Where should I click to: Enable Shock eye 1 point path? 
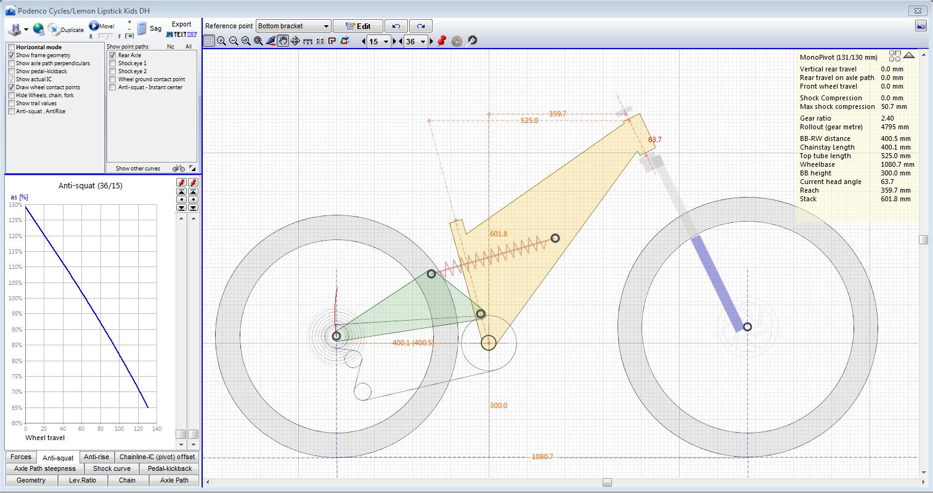pos(113,63)
